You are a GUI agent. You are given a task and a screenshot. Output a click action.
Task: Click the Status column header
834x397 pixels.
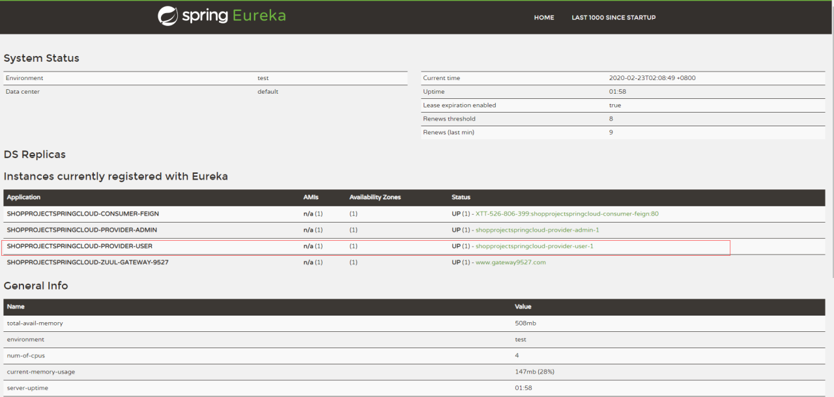coord(461,197)
